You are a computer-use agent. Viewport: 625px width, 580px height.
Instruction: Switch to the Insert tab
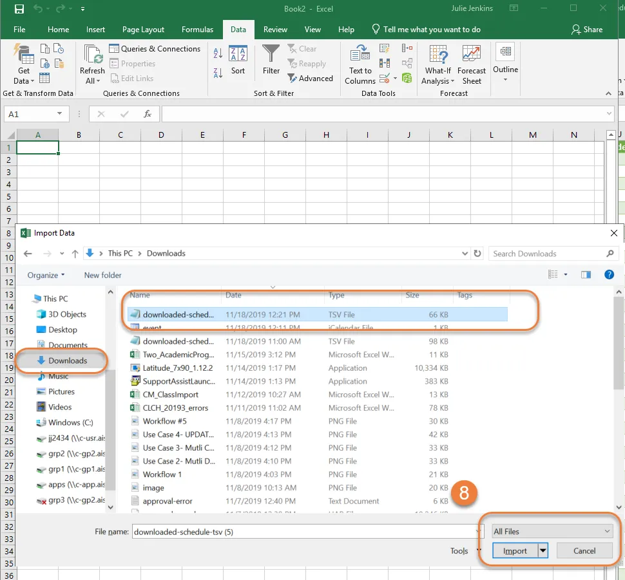pos(95,30)
